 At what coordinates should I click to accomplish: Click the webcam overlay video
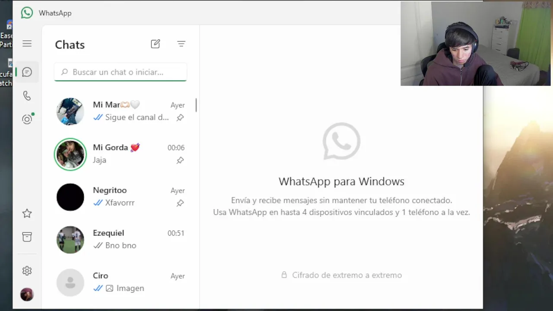[x=476, y=43]
